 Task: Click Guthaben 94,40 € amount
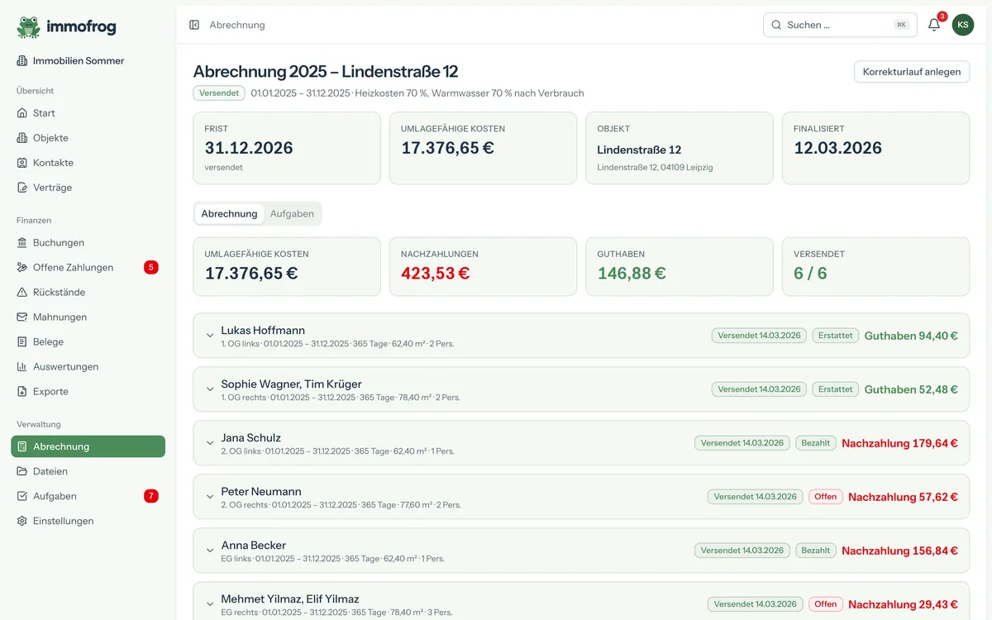[911, 336]
